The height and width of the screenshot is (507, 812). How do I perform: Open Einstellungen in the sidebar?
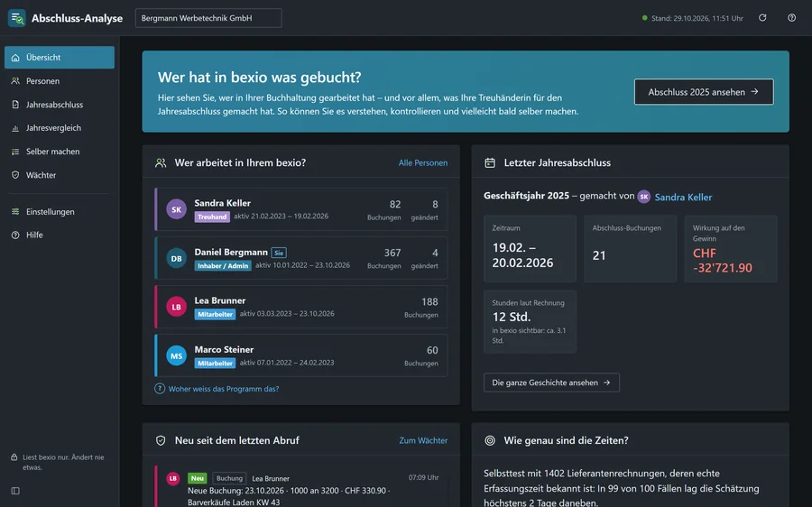[60, 211]
